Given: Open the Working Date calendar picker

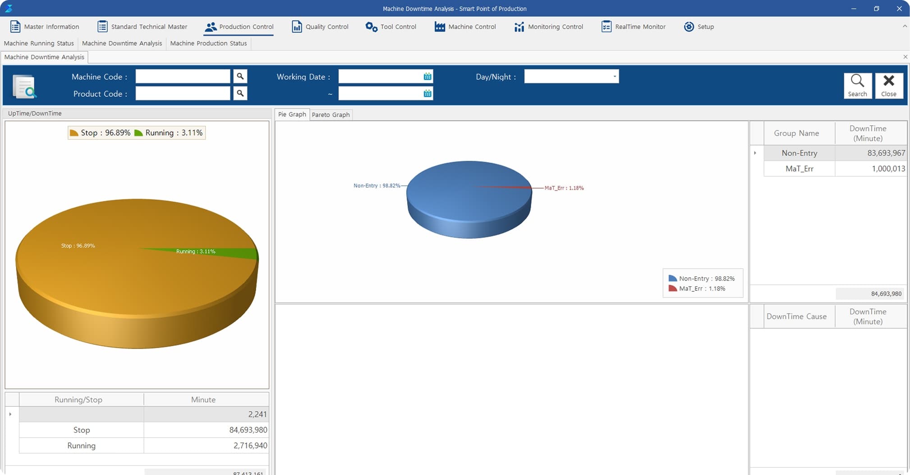Looking at the screenshot, I should click(x=427, y=76).
